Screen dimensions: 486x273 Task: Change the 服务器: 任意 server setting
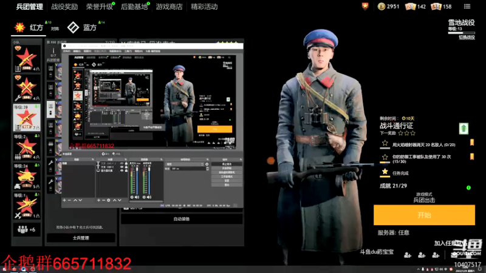393,232
